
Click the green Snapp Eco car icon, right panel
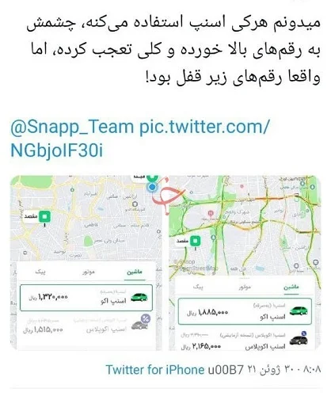(299, 311)
